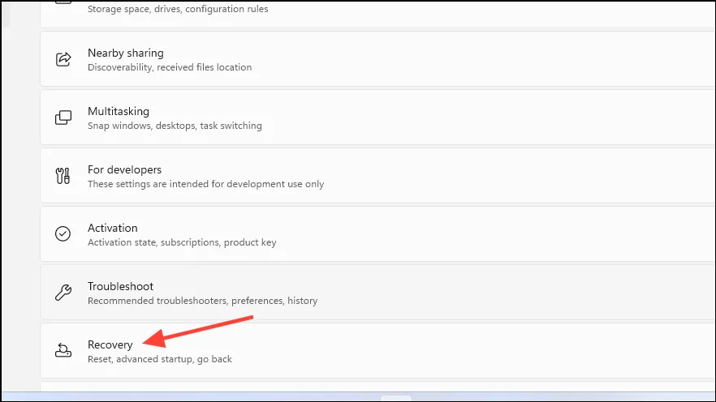Select the For developers title
The image size is (716, 402).
coord(124,170)
